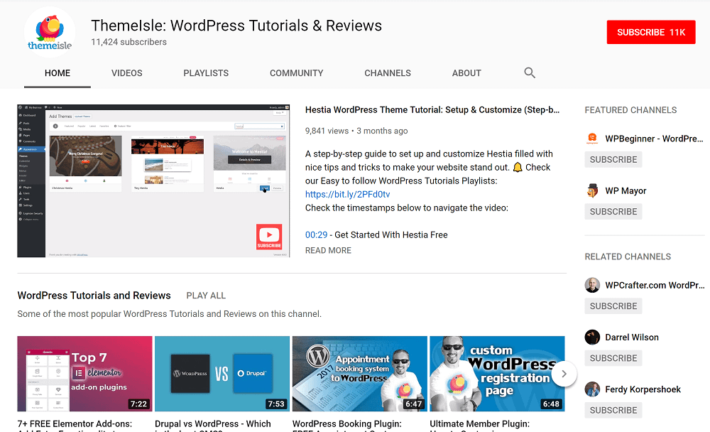The image size is (710, 432).
Task: Open Appointment booking system video thumbnail
Action: pos(359,374)
